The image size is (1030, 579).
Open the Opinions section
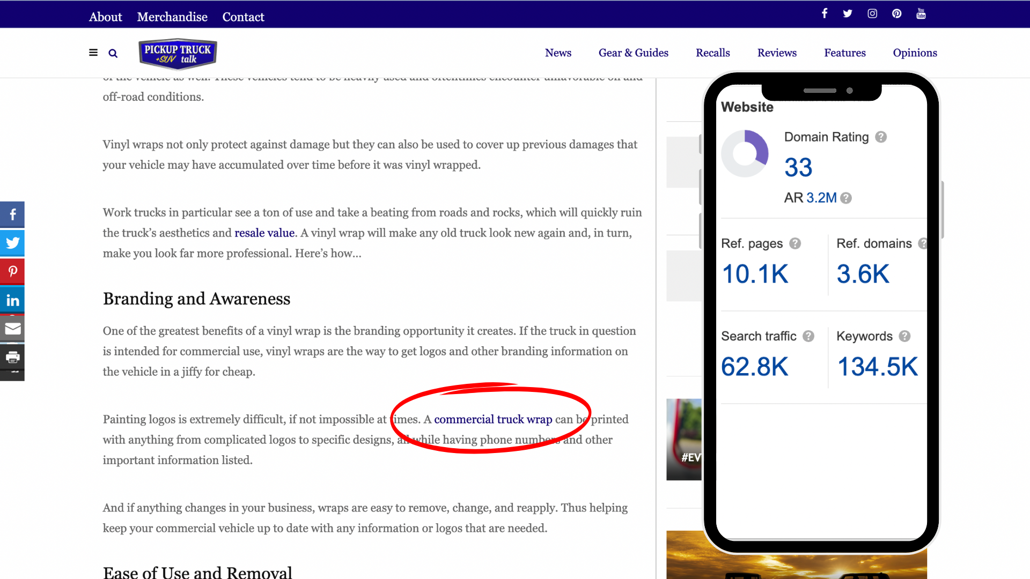[915, 53]
